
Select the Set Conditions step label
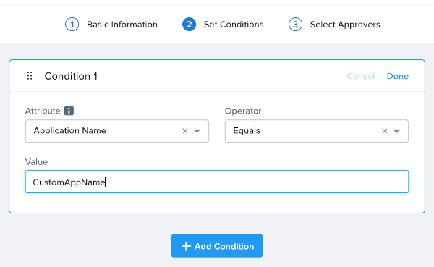(x=234, y=25)
